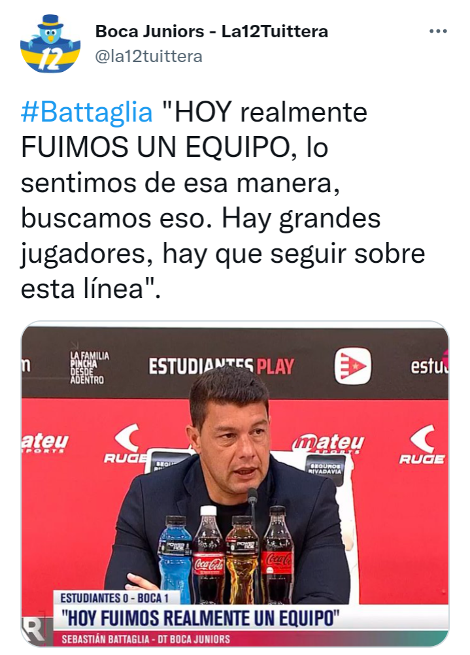Screen dimensions: 470x655
Task: Click the Seguros Rivadavia sign behind coach
Action: (x=326, y=468)
